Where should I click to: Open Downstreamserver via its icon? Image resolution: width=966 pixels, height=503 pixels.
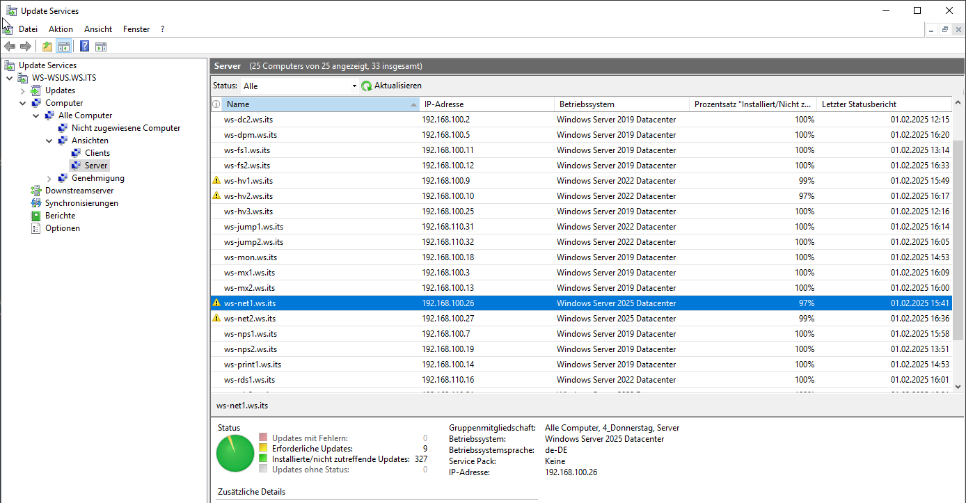tap(36, 191)
